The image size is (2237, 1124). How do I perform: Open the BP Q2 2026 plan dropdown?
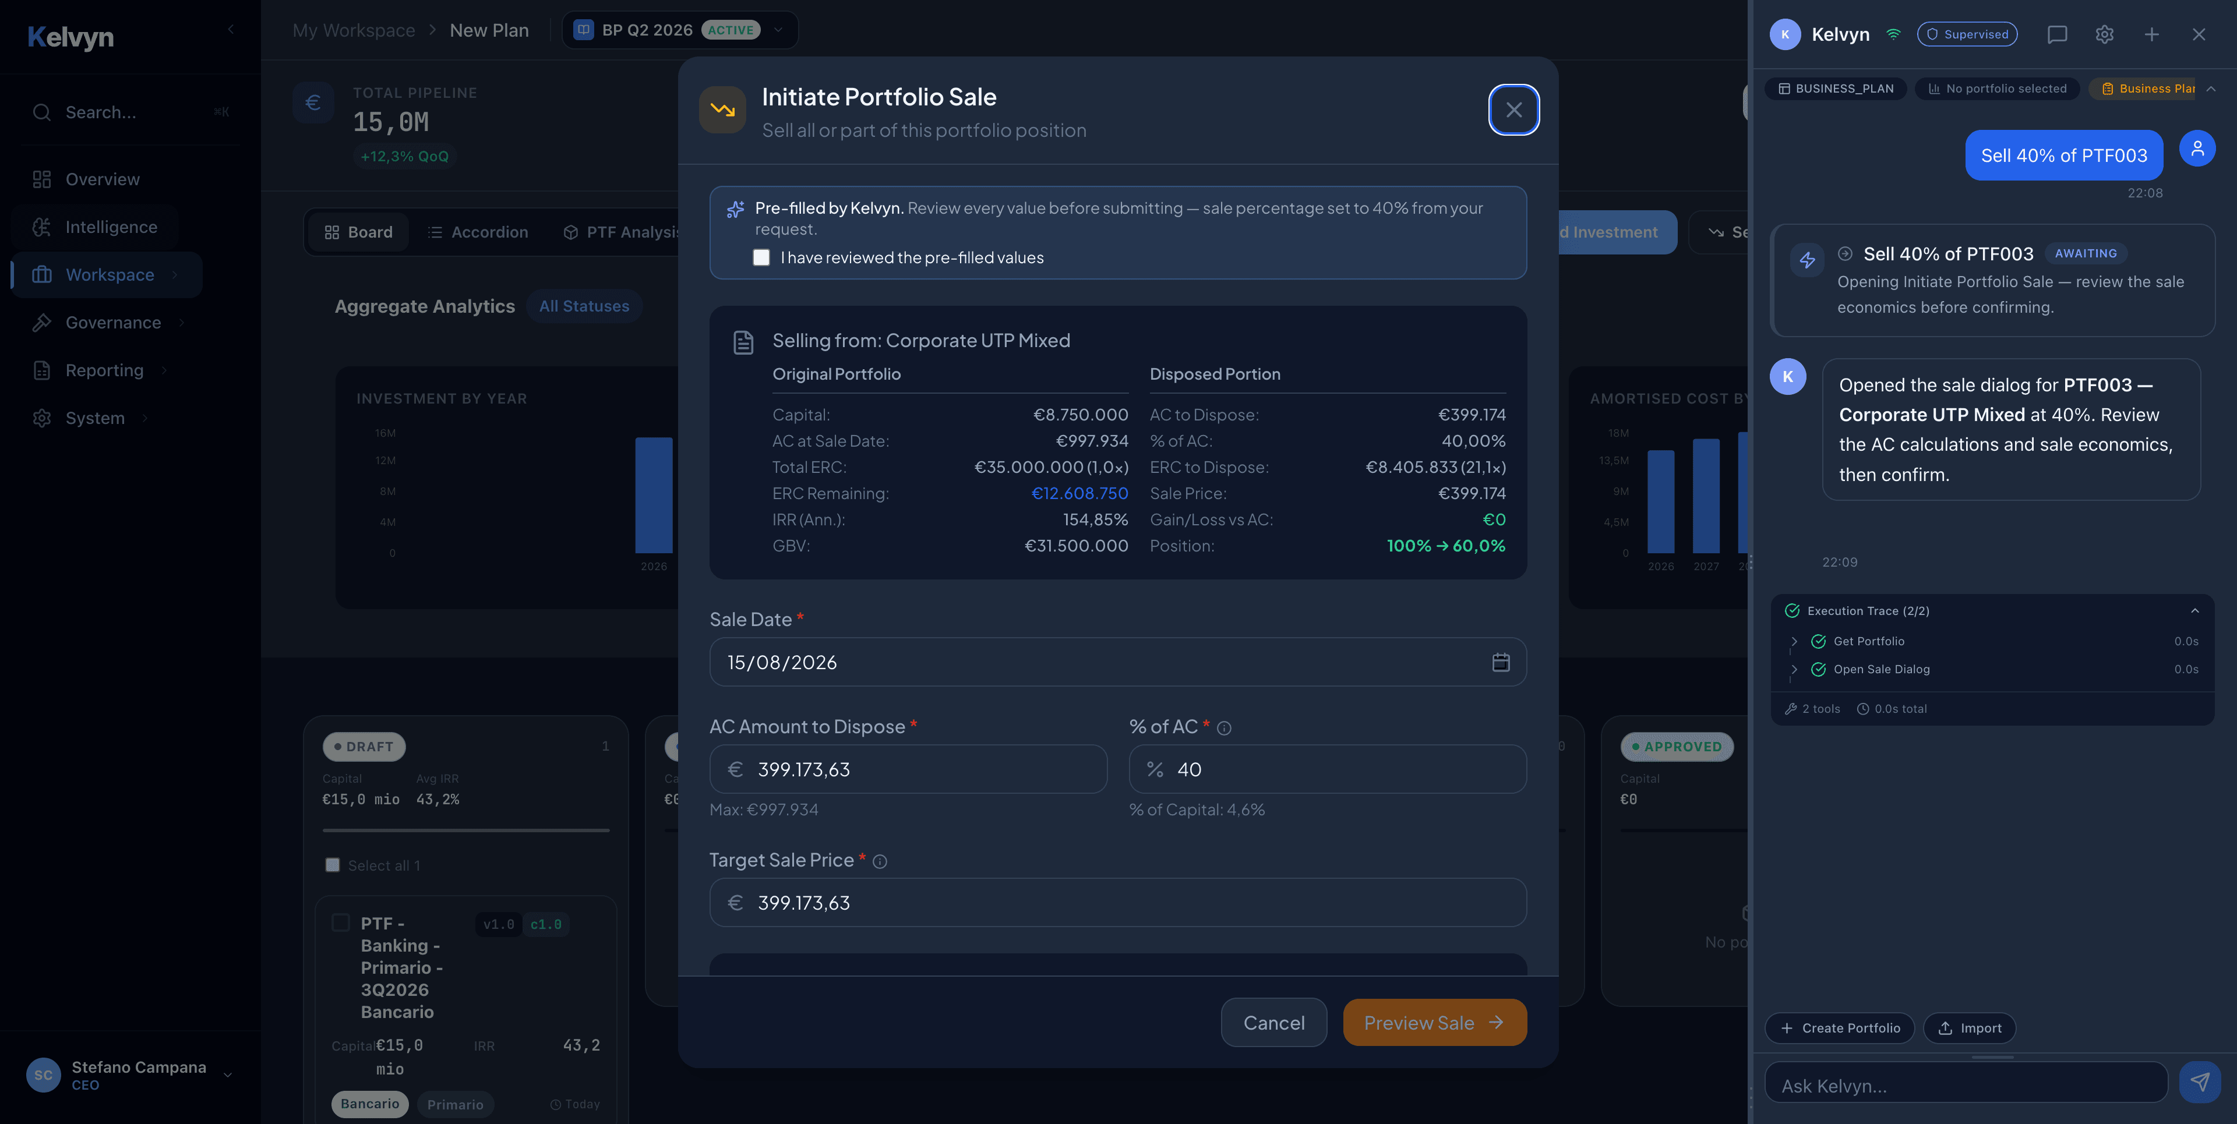(680, 30)
